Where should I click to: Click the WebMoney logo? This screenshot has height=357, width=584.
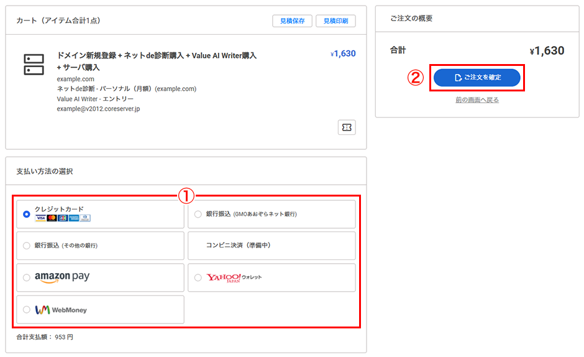tap(61, 310)
